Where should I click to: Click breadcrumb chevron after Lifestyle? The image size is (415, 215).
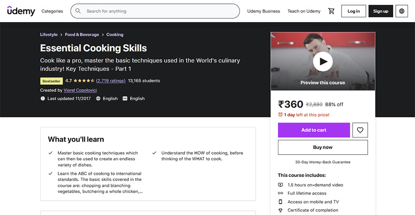(61, 35)
